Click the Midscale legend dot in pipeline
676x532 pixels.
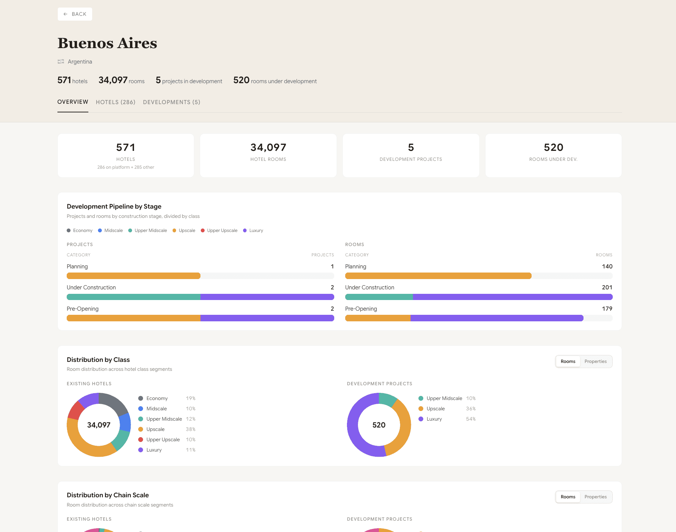(100, 231)
